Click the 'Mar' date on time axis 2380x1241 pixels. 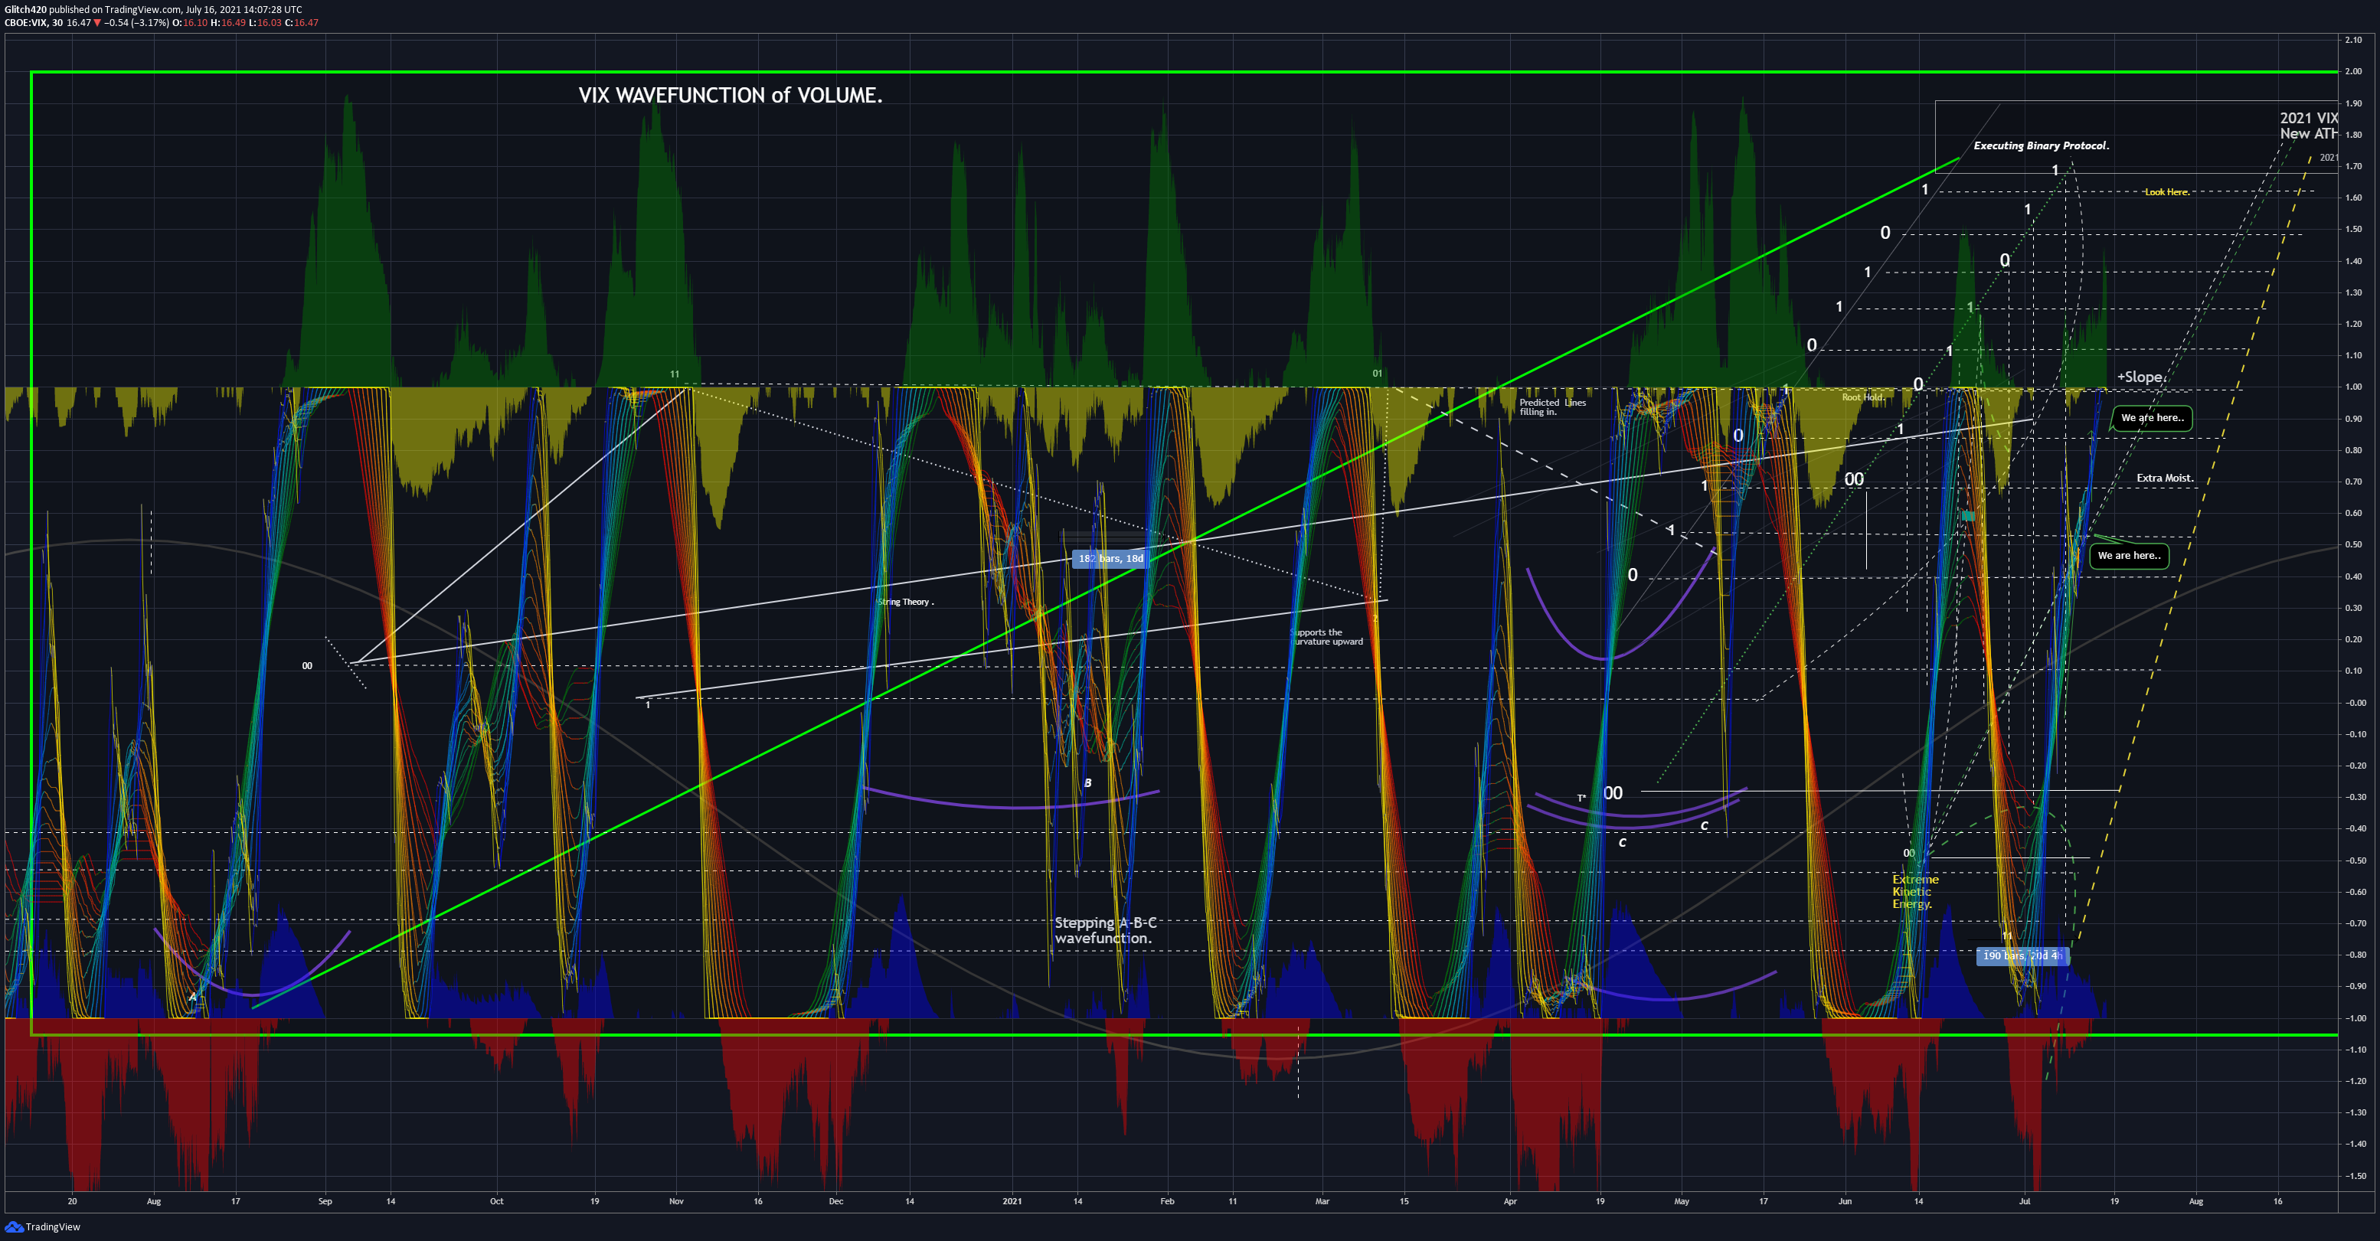point(1322,1201)
